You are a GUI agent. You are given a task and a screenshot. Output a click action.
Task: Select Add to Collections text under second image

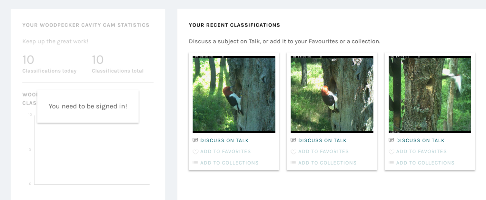click(x=327, y=163)
